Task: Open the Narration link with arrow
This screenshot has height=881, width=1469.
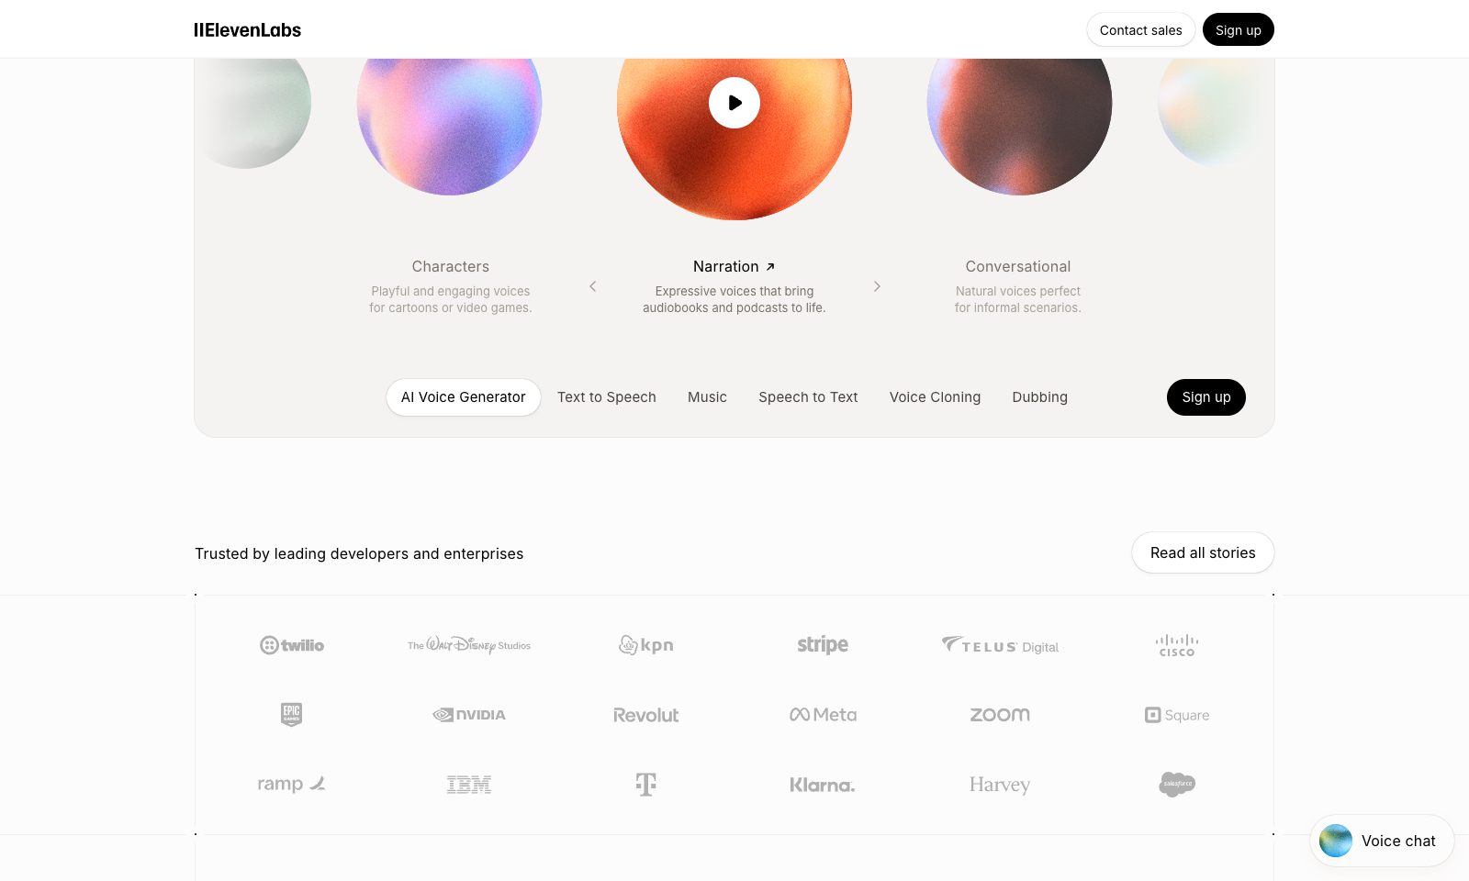Action: click(734, 266)
